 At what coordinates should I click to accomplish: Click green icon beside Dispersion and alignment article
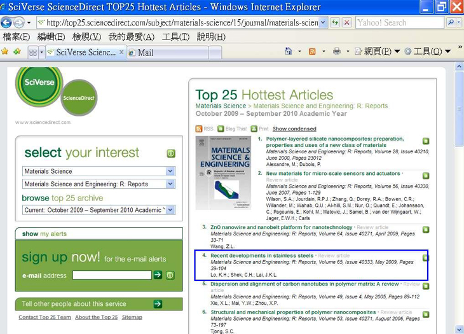(x=426, y=286)
